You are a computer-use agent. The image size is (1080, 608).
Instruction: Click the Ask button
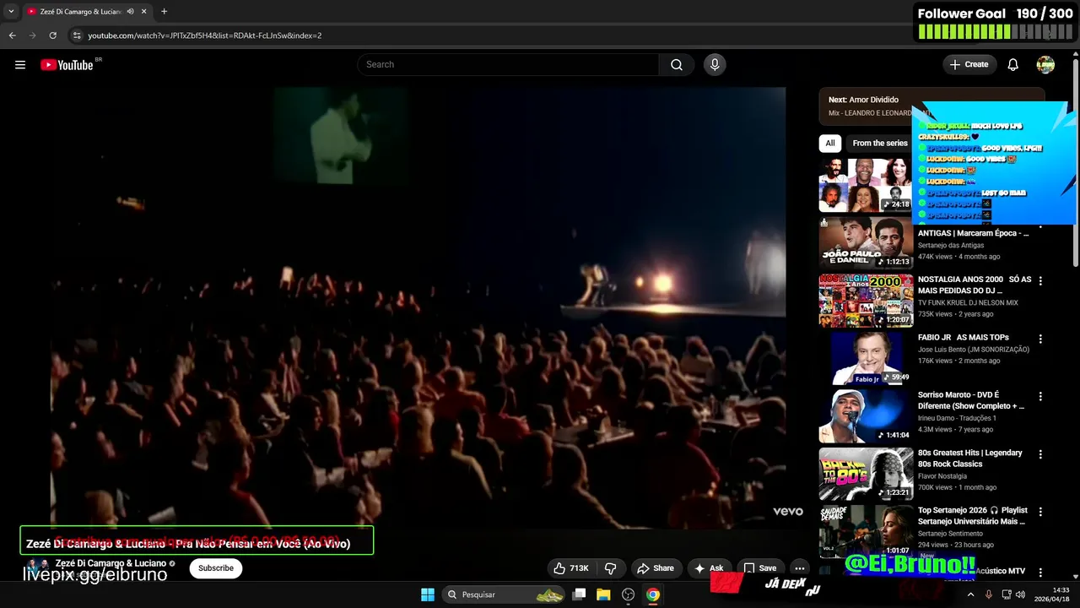(x=709, y=568)
